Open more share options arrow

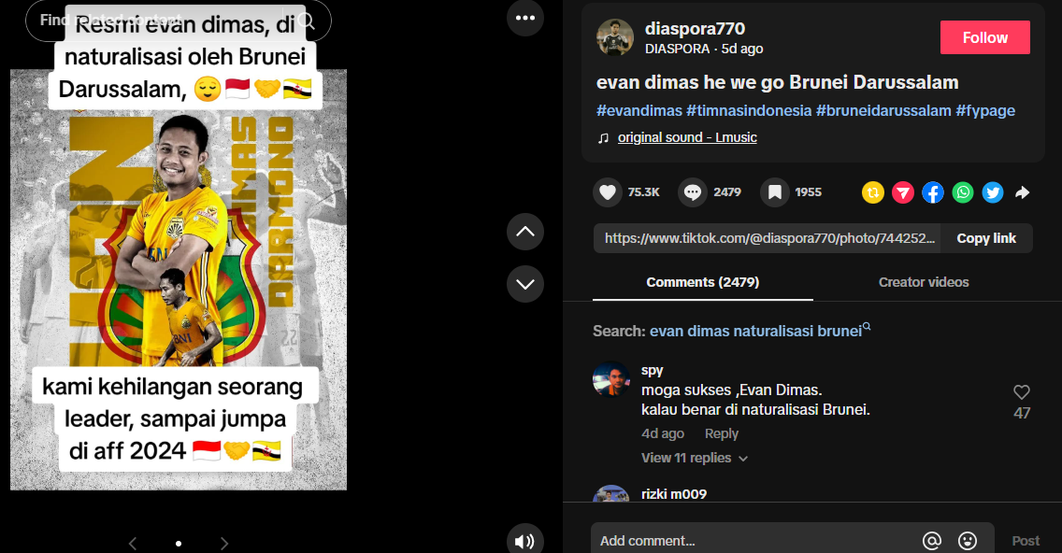(x=1022, y=193)
